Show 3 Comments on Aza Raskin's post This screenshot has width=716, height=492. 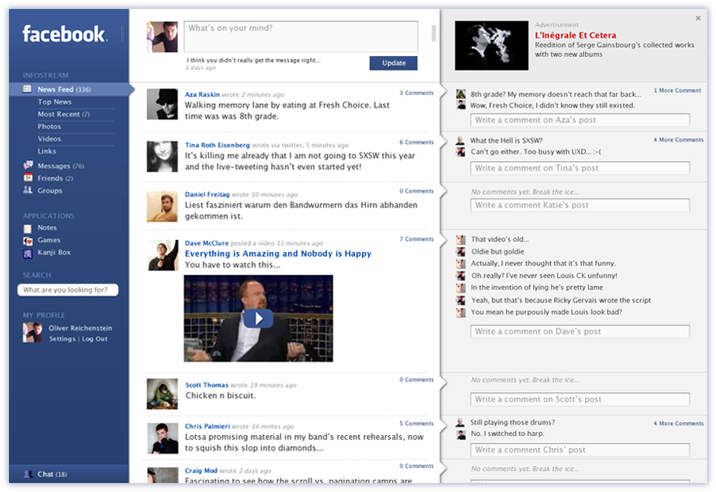[x=417, y=93]
